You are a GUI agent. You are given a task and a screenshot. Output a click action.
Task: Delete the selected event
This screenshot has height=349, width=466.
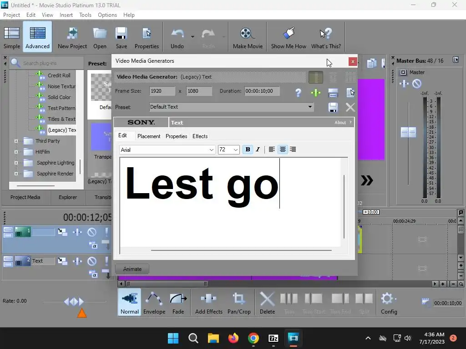(267, 302)
